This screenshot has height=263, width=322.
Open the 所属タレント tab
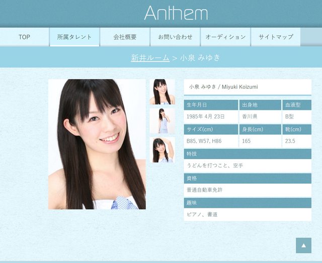(x=74, y=37)
